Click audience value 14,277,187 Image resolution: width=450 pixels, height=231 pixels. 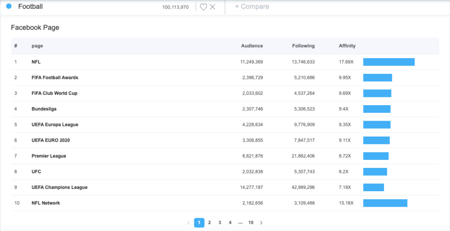click(252, 188)
